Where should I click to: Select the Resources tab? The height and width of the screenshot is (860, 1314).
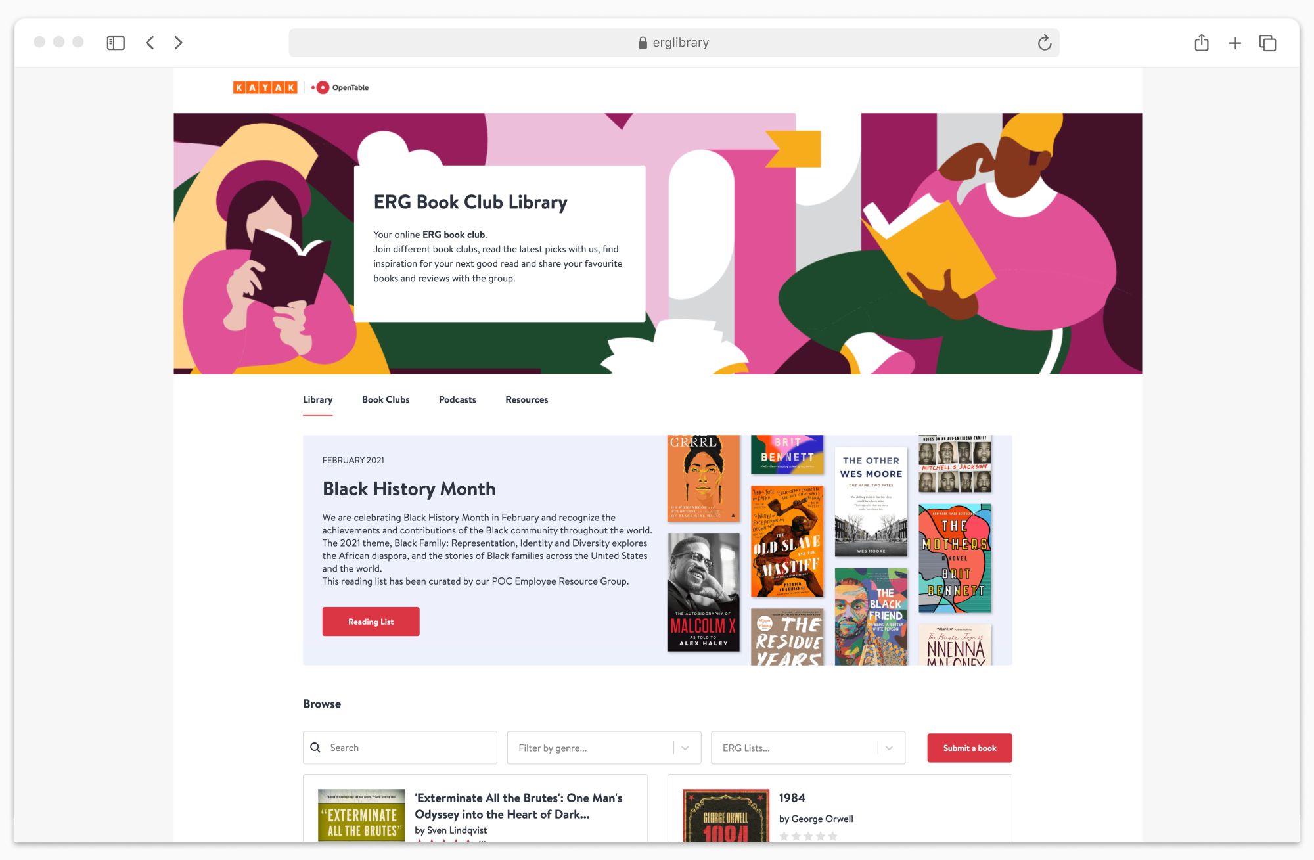[x=526, y=399]
